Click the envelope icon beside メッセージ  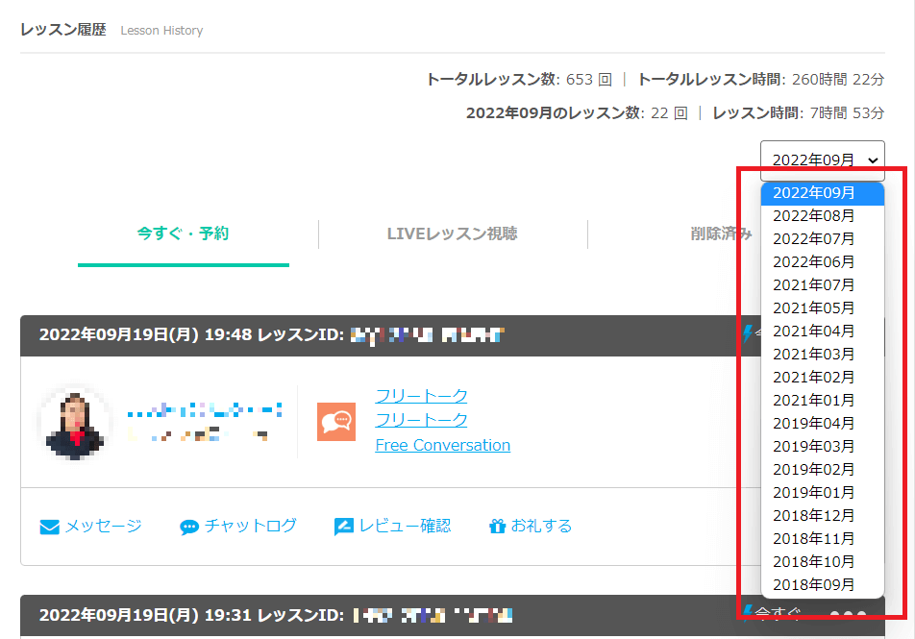coord(50,527)
